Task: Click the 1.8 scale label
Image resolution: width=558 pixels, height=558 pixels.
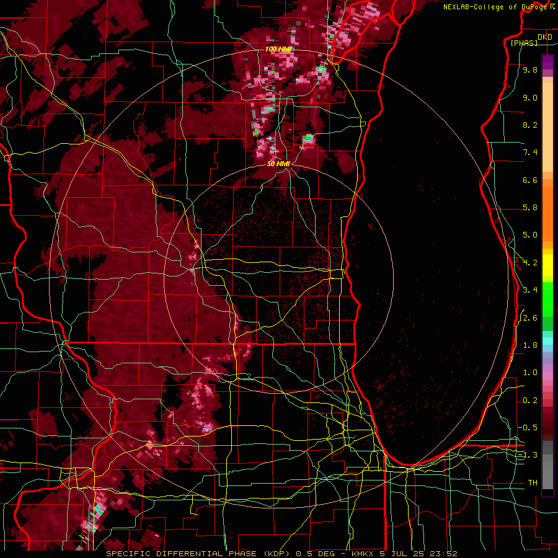Action: click(530, 345)
